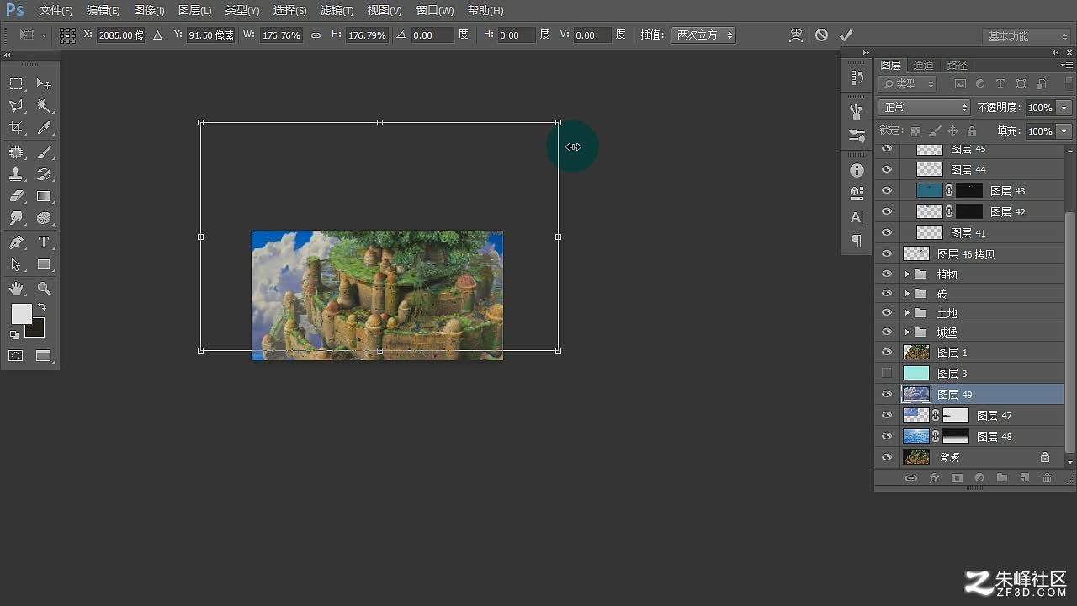1077x606 pixels.
Task: Select the Pen tool
Action: 16,242
